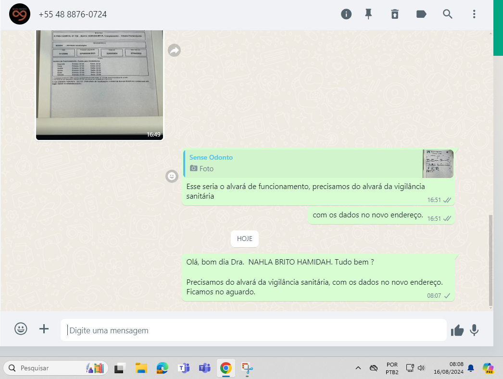Forward the document photo using the arrow icon

tap(174, 50)
